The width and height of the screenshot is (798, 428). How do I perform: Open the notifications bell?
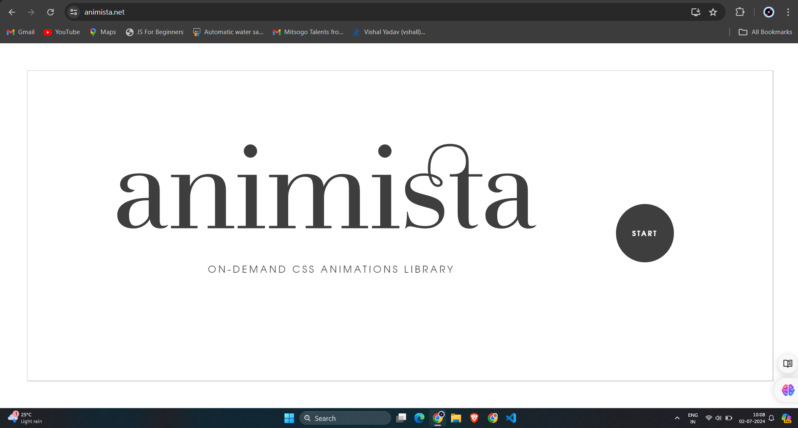(x=771, y=418)
